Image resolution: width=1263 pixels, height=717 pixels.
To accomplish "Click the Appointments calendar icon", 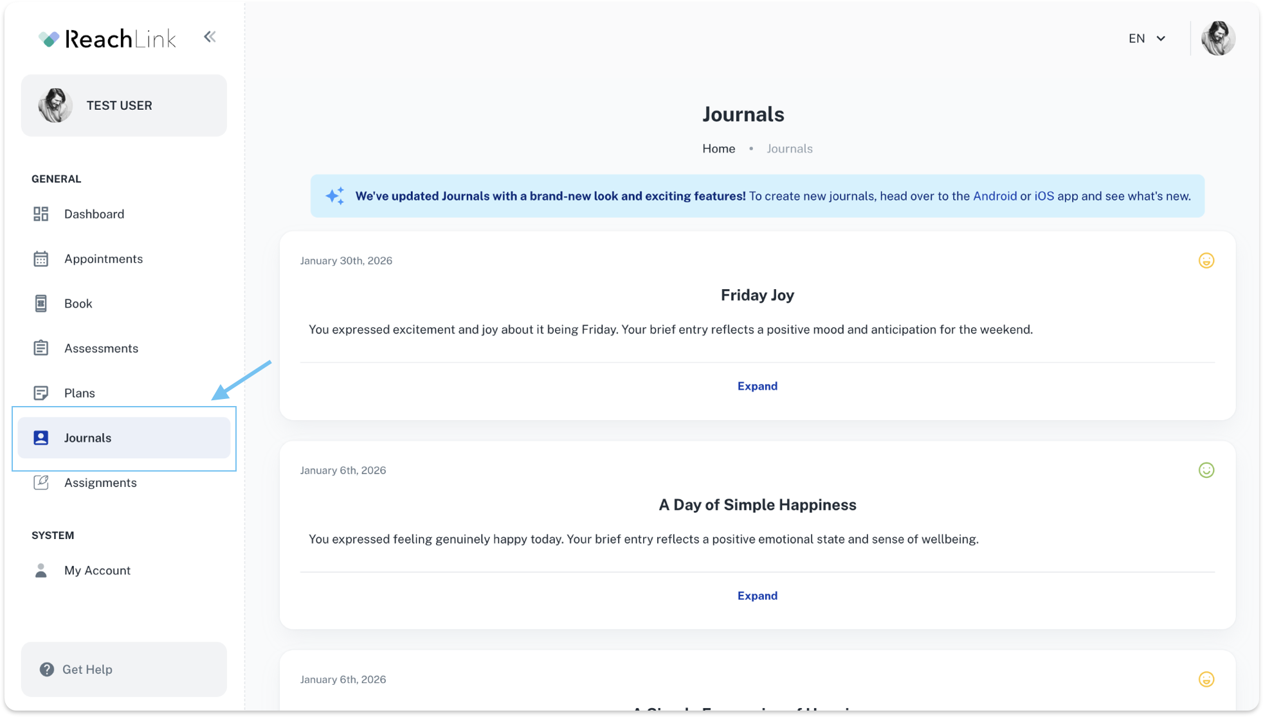I will (x=41, y=259).
